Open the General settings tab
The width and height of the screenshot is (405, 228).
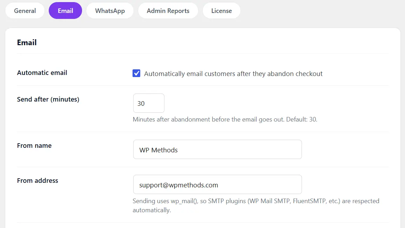[x=25, y=11]
